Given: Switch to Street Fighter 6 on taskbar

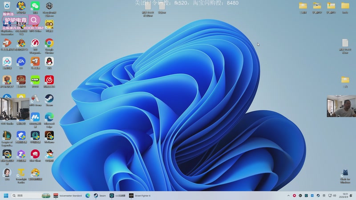Looking at the screenshot, I should point(140,196).
